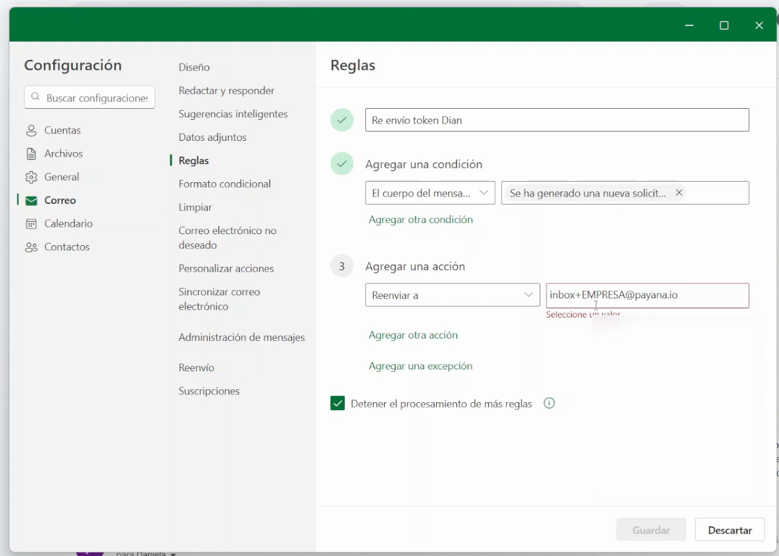Click Agregar una excepción link
The image size is (779, 556).
click(421, 366)
